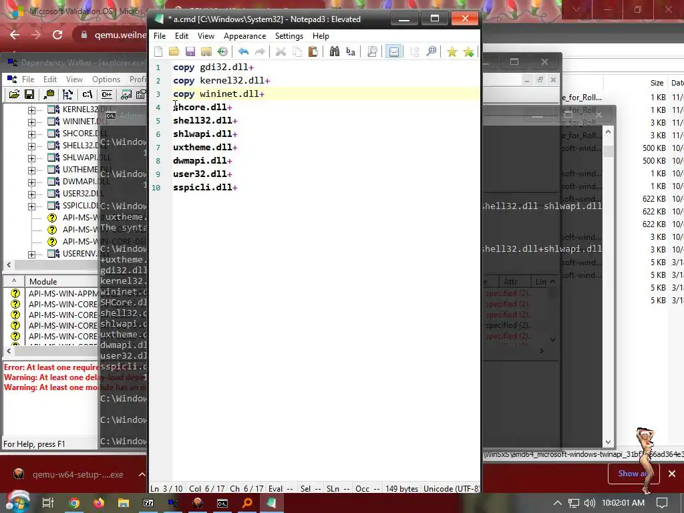Click the Add to Favorites star-plus icon

pyautogui.click(x=468, y=52)
